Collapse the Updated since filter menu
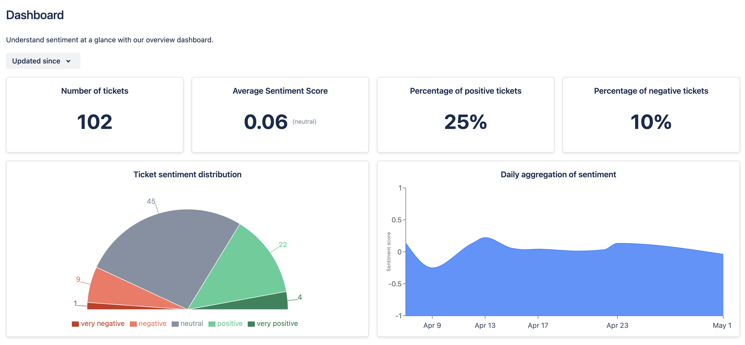 43,61
